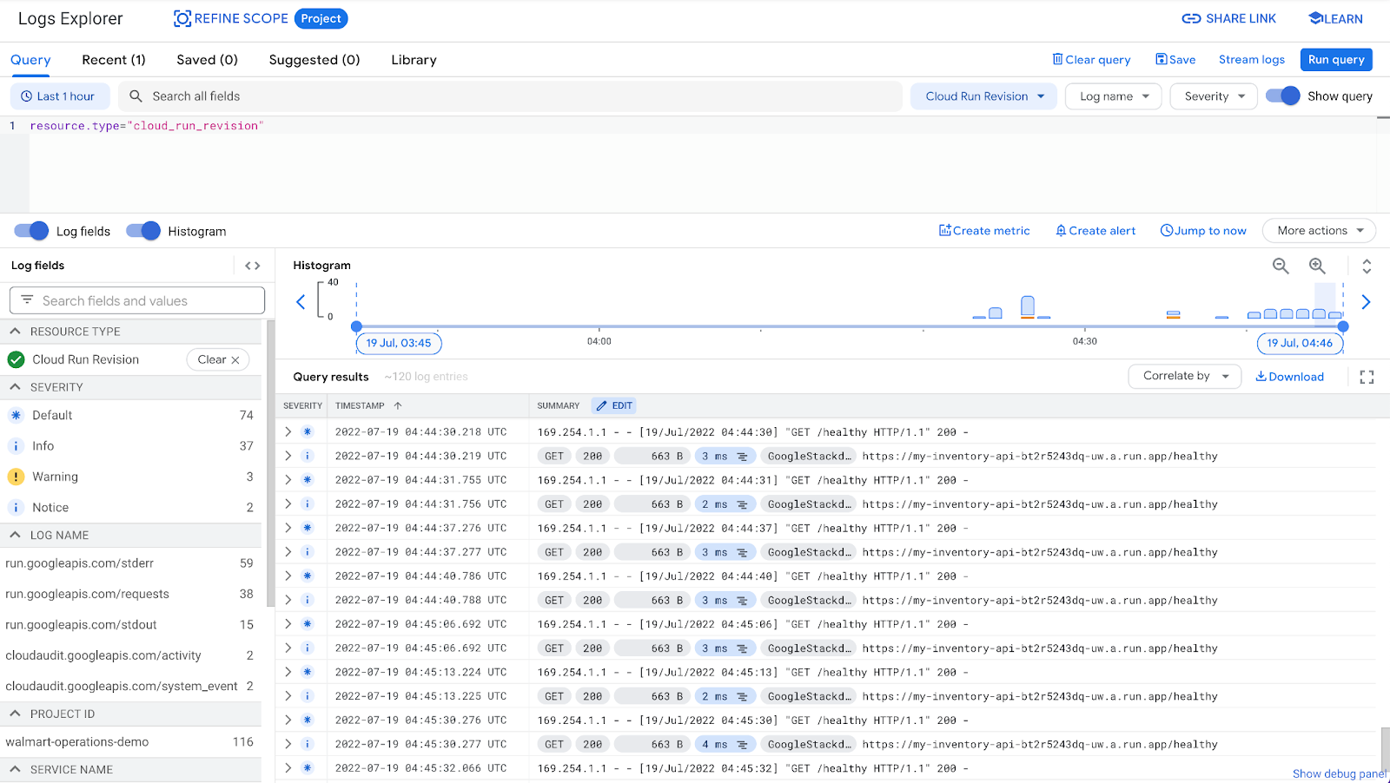This screenshot has width=1390, height=783.
Task: Clear the Cloud Run Revision filter
Action: tap(218, 359)
